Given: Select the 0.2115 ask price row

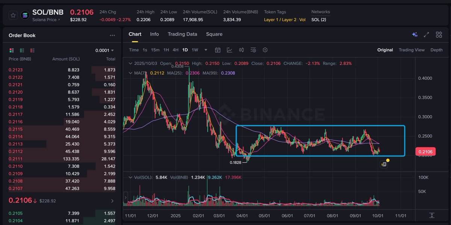Looking at the screenshot, I should [x=62, y=129].
